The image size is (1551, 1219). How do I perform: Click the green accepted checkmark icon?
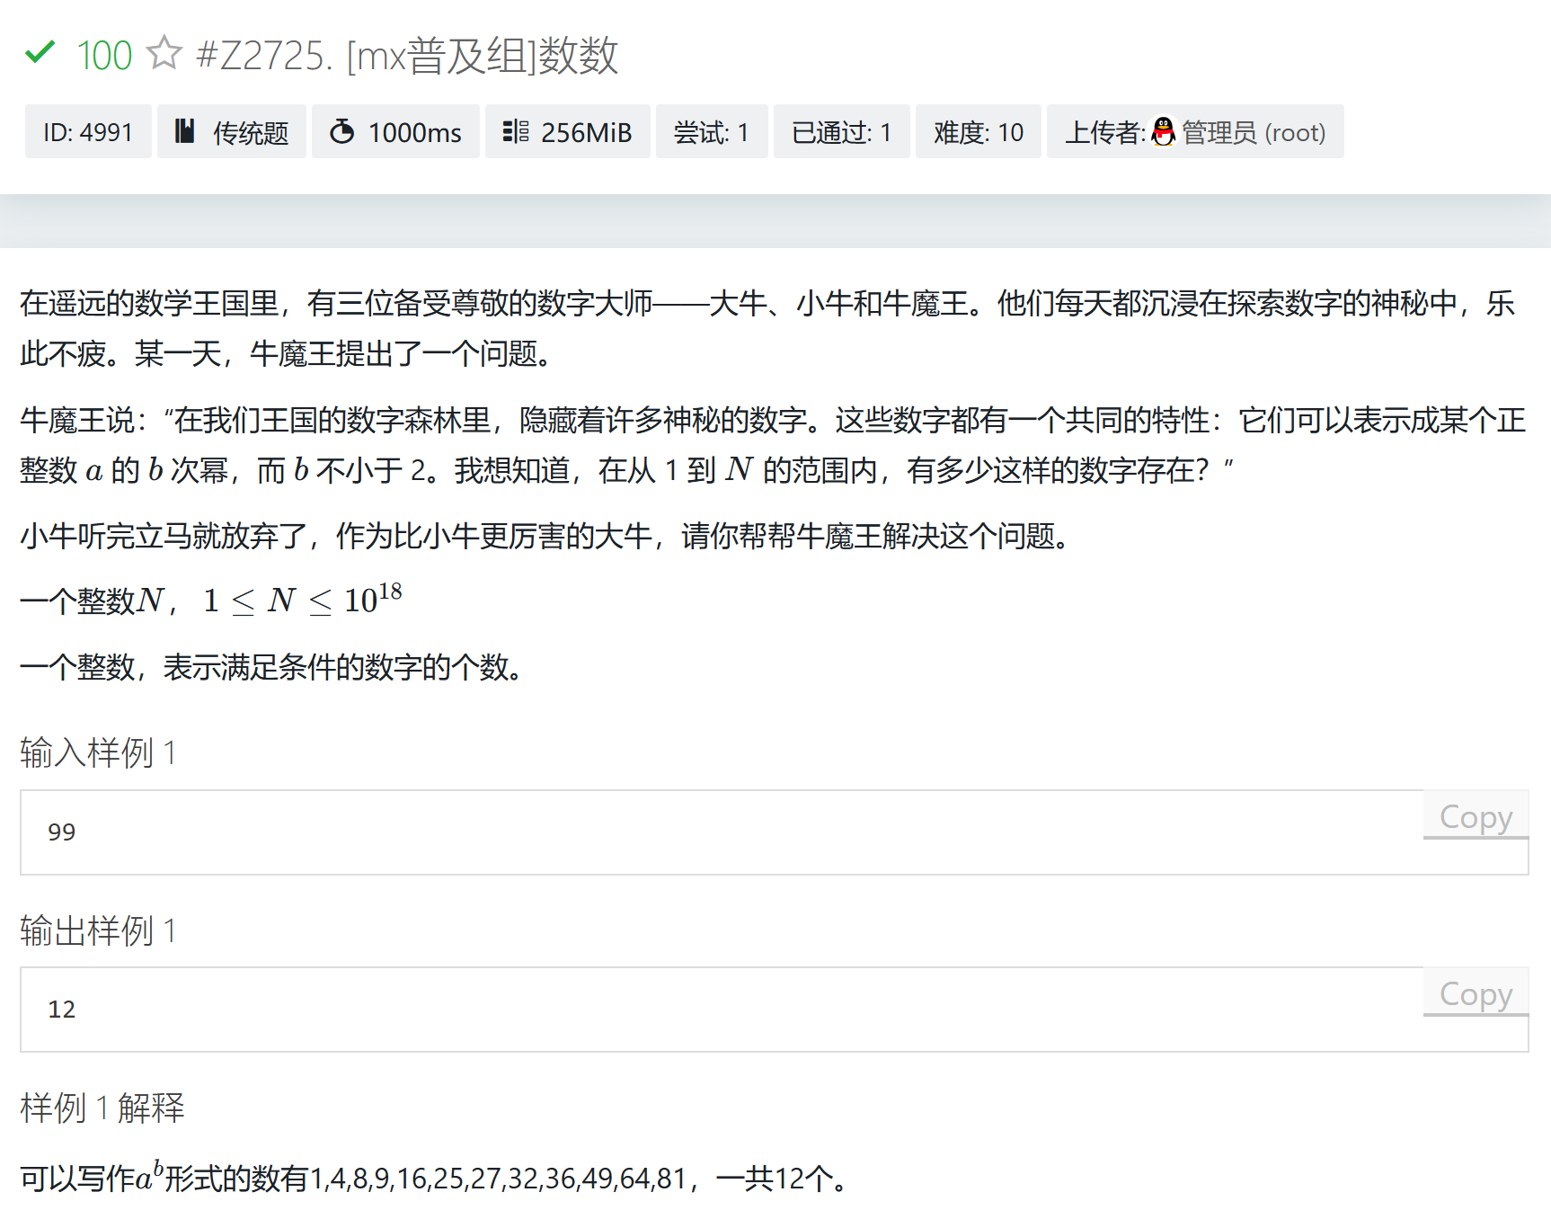click(40, 53)
